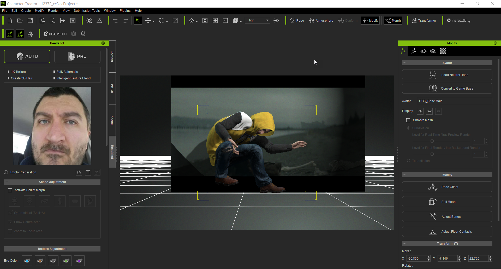Click the head icon next to Headshot
This screenshot has width=501, height=269.
[83, 34]
